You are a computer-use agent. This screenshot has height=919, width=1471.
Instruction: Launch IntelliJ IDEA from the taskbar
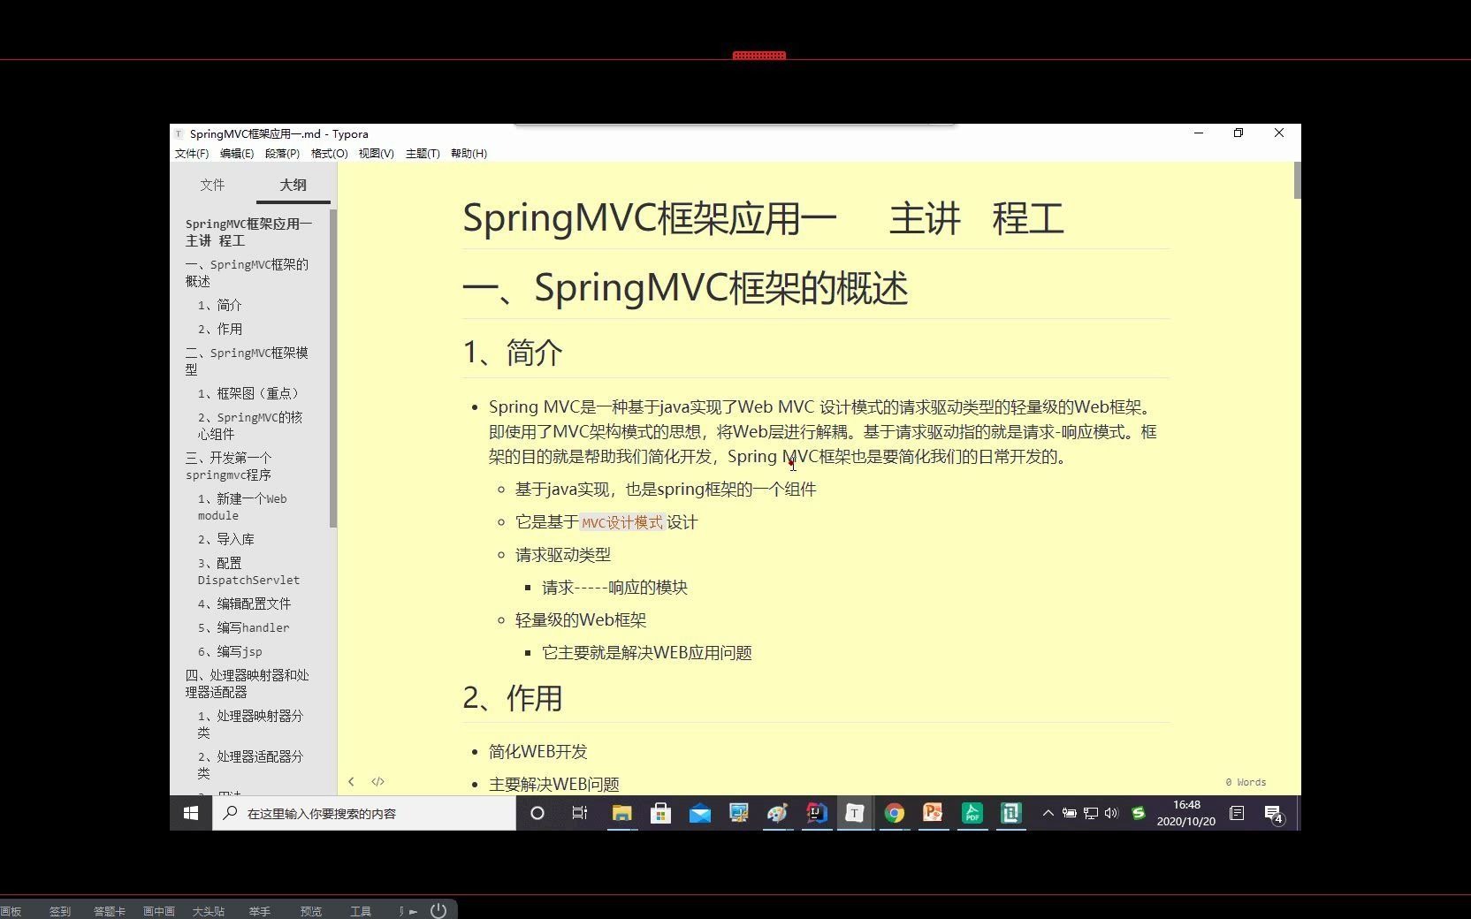(x=815, y=814)
